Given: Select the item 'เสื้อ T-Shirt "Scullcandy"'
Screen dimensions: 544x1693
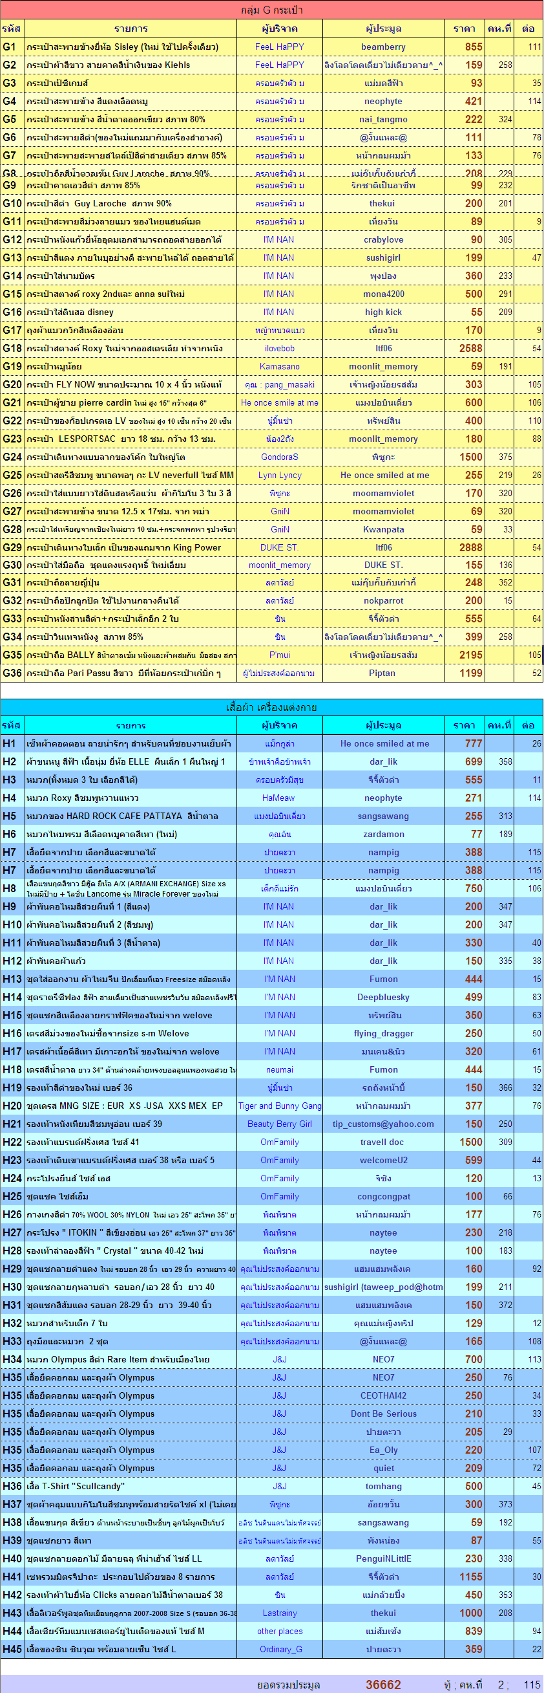Looking at the screenshot, I should 76,1486.
